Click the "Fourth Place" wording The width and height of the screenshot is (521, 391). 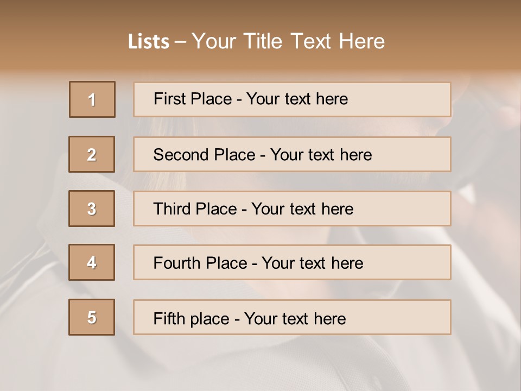200,263
